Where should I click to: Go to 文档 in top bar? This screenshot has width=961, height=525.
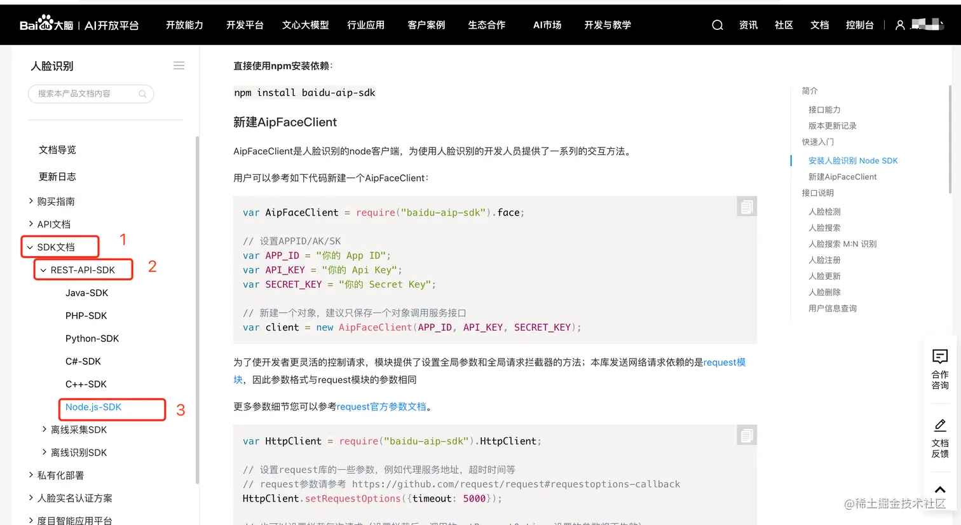pyautogui.click(x=820, y=25)
